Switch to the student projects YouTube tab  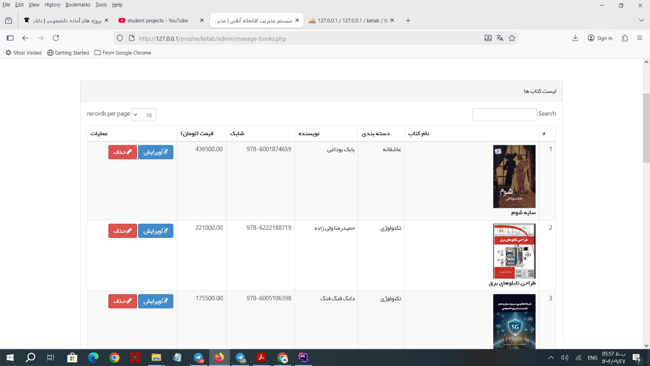[x=157, y=21]
